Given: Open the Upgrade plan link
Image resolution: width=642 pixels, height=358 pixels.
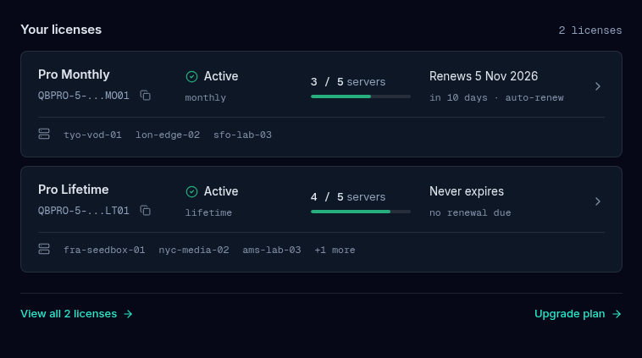Looking at the screenshot, I should (578, 314).
